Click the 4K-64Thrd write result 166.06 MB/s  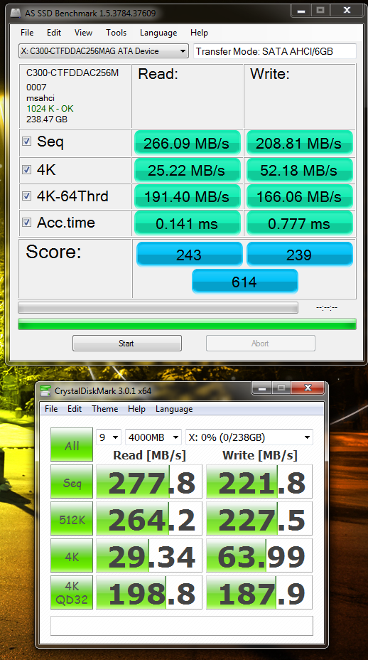click(x=299, y=196)
